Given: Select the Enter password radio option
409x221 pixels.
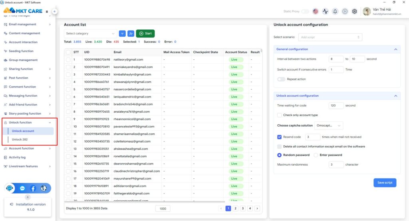Looking at the screenshot, I should tap(316, 155).
